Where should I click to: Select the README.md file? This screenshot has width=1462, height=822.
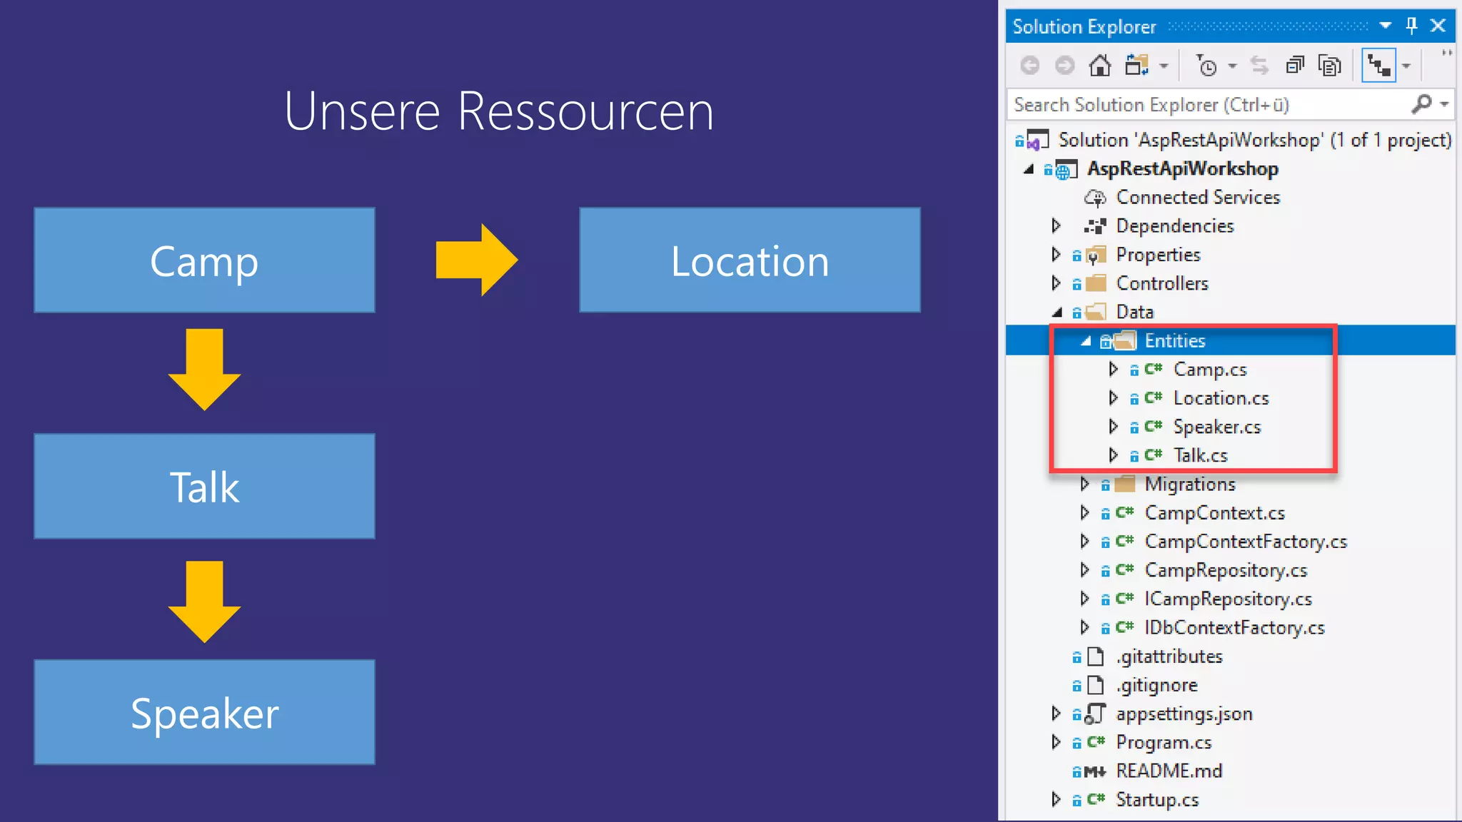[1169, 771]
